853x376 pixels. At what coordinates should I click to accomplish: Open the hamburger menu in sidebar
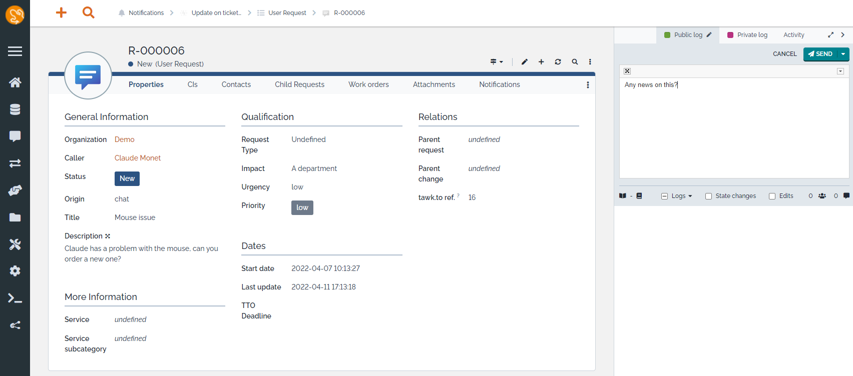point(15,51)
